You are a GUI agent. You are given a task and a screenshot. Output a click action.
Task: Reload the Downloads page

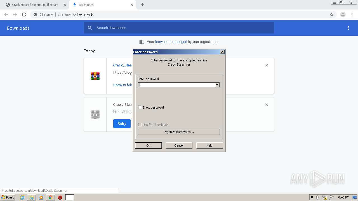(24, 15)
